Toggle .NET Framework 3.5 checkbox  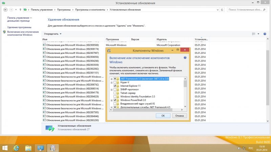115,79
